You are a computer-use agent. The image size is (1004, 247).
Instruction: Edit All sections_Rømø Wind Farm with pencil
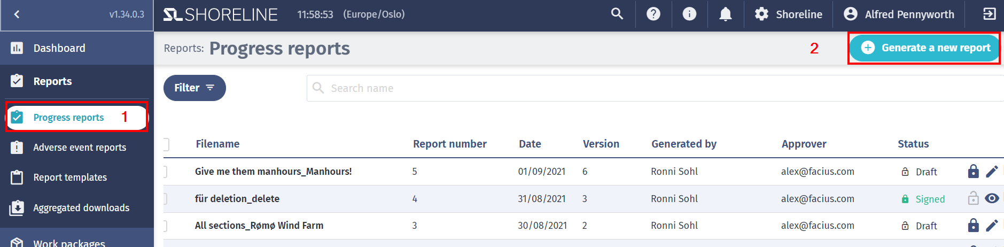pyautogui.click(x=992, y=226)
